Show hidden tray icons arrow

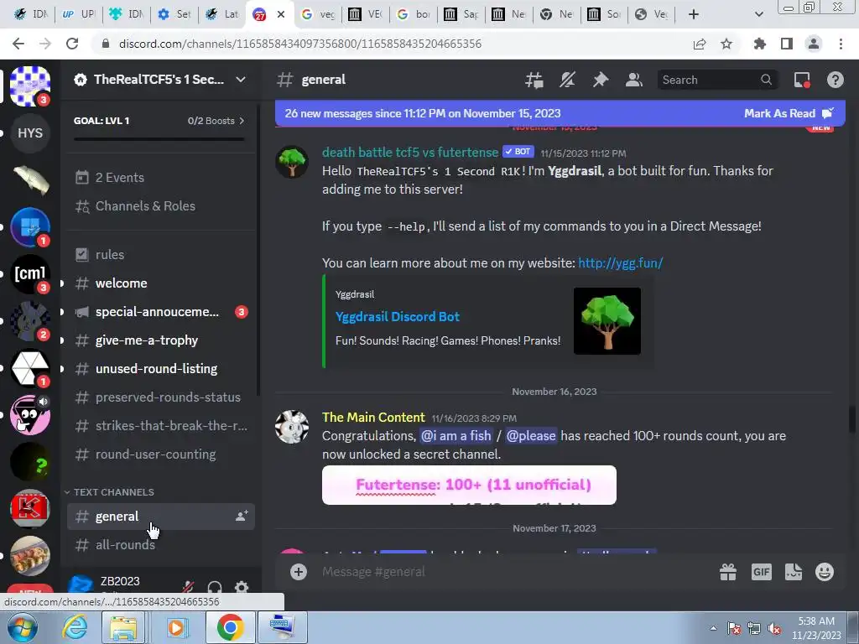point(713,628)
